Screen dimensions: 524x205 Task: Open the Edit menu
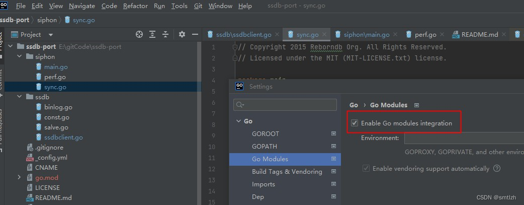pyautogui.click(x=37, y=6)
